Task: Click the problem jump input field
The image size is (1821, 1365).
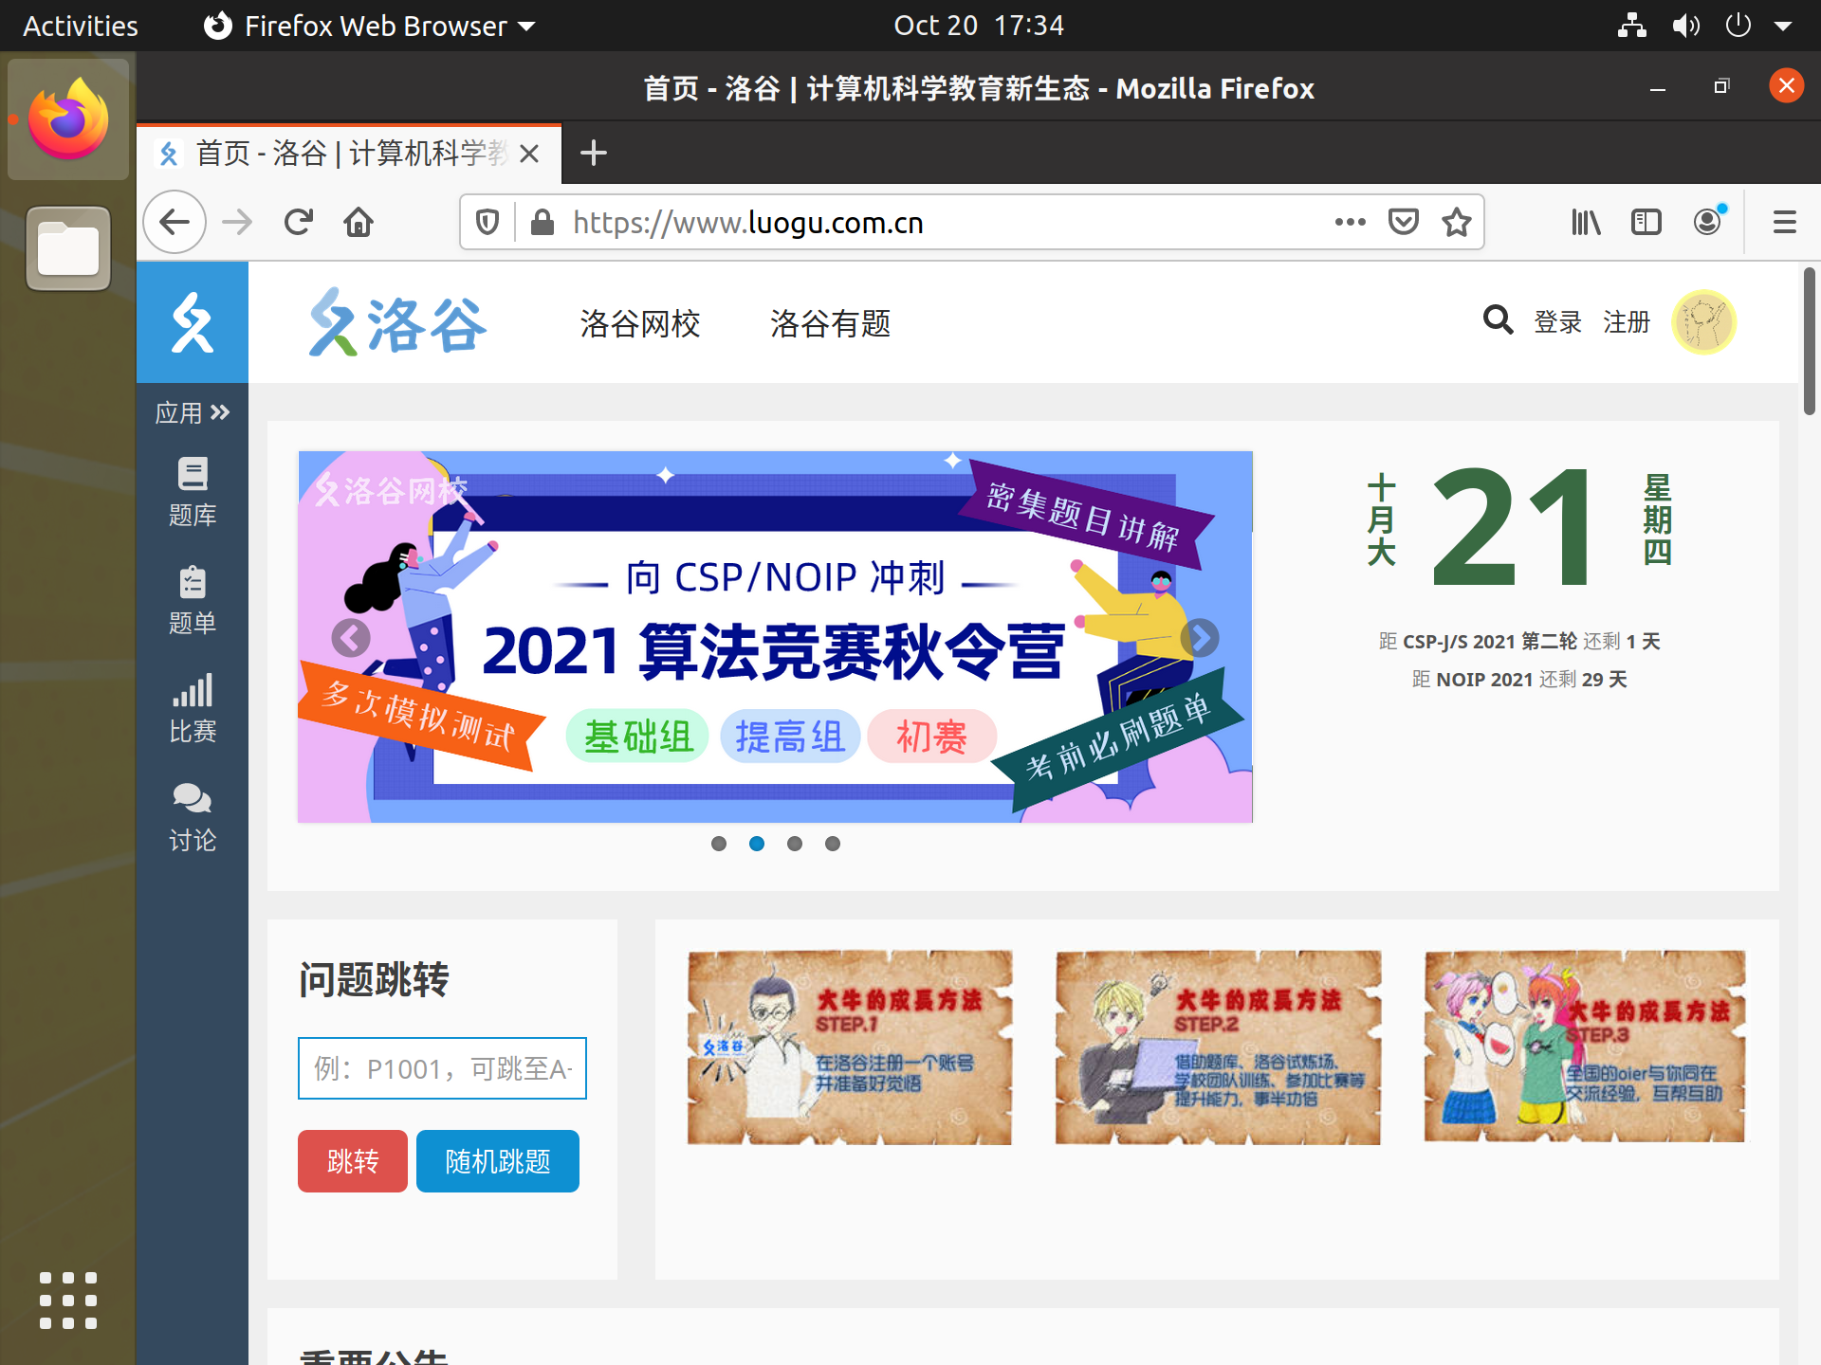Action: (442, 1068)
